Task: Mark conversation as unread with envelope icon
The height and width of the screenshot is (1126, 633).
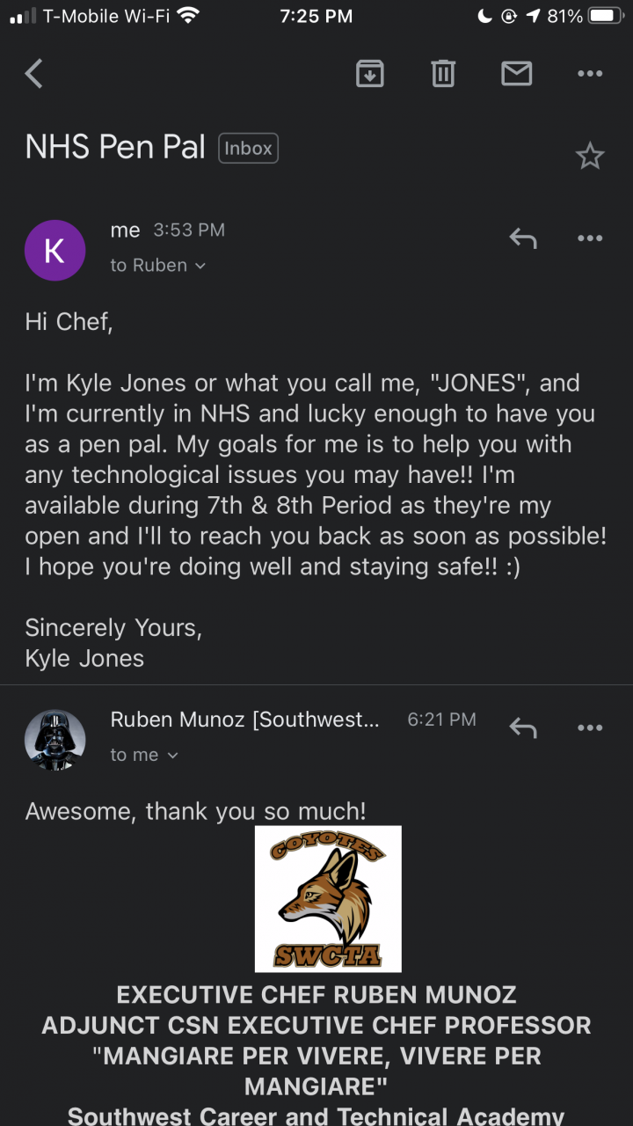Action: tap(517, 74)
